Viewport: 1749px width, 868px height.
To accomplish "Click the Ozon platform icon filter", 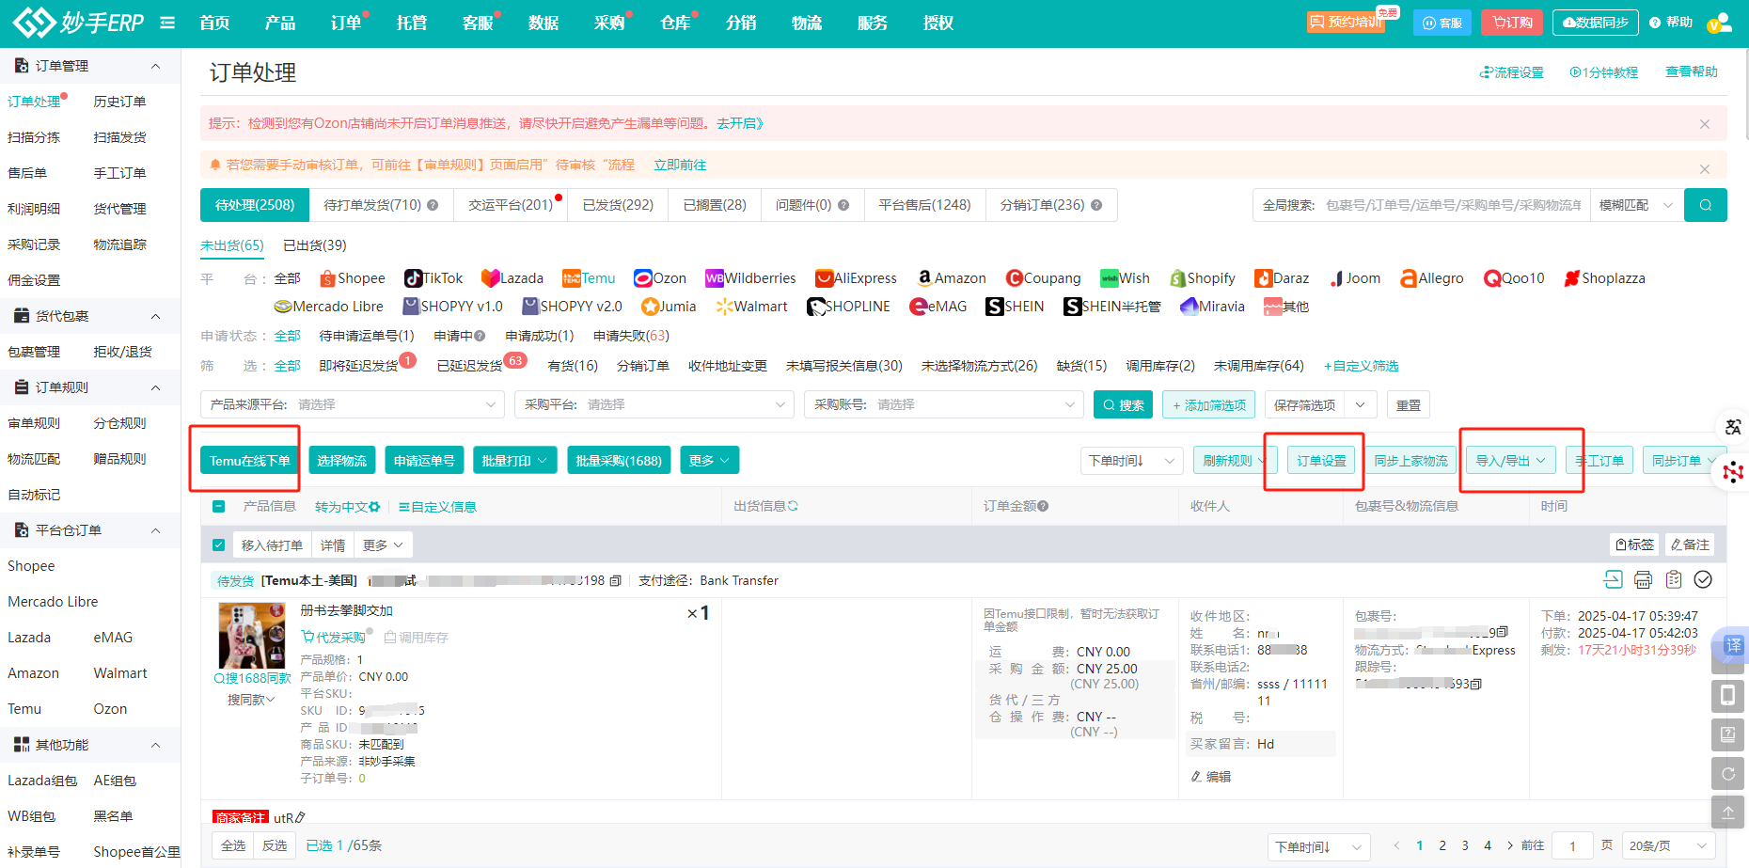I will click(660, 278).
